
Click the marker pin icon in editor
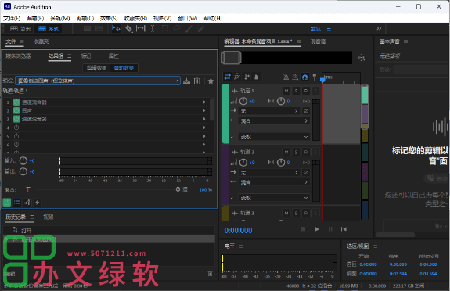pyautogui.click(x=315, y=77)
